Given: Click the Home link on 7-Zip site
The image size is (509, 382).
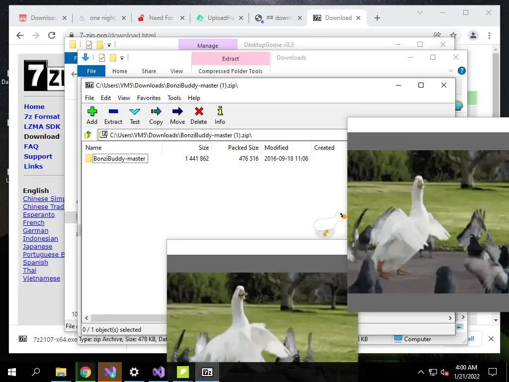Looking at the screenshot, I should [x=34, y=106].
